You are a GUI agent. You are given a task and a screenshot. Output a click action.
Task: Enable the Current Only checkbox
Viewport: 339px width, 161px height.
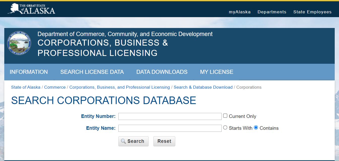225,116
